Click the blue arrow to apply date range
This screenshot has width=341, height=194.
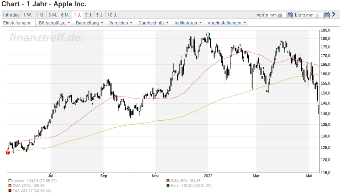(x=334, y=15)
